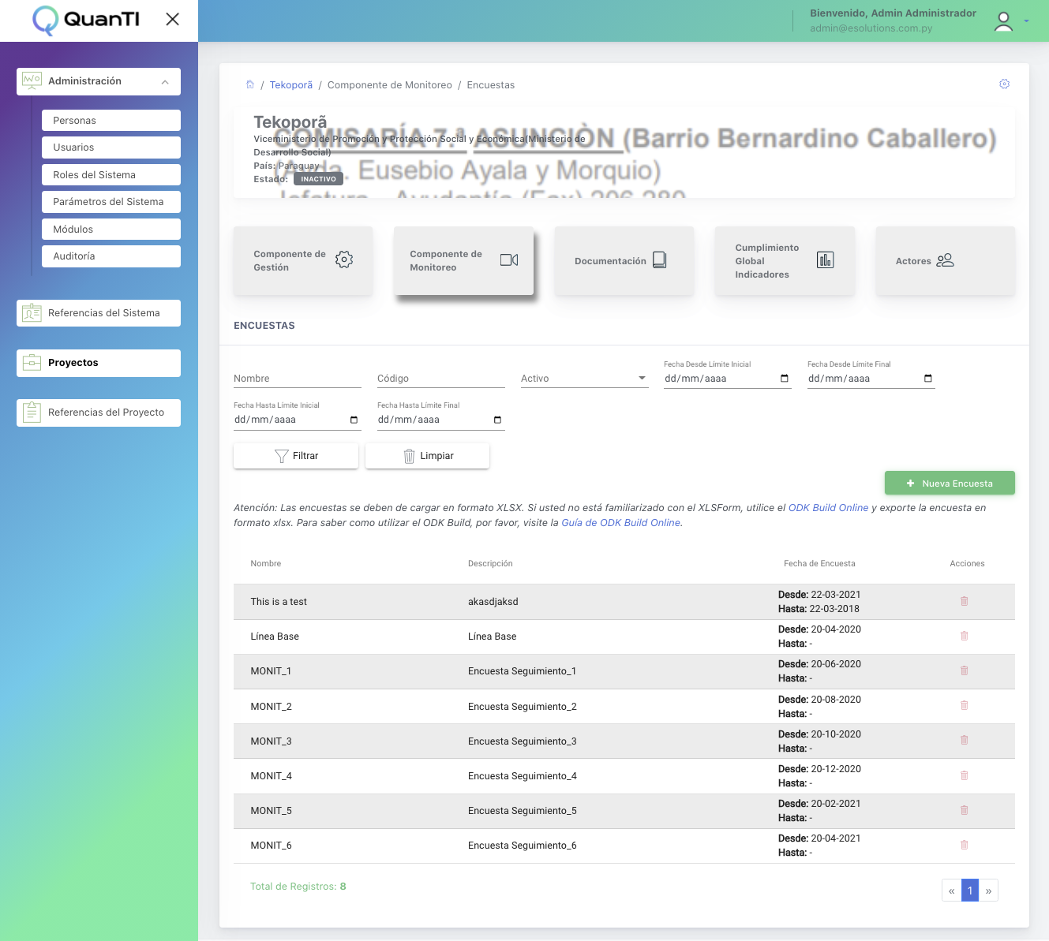Go to next page of results

(988, 891)
